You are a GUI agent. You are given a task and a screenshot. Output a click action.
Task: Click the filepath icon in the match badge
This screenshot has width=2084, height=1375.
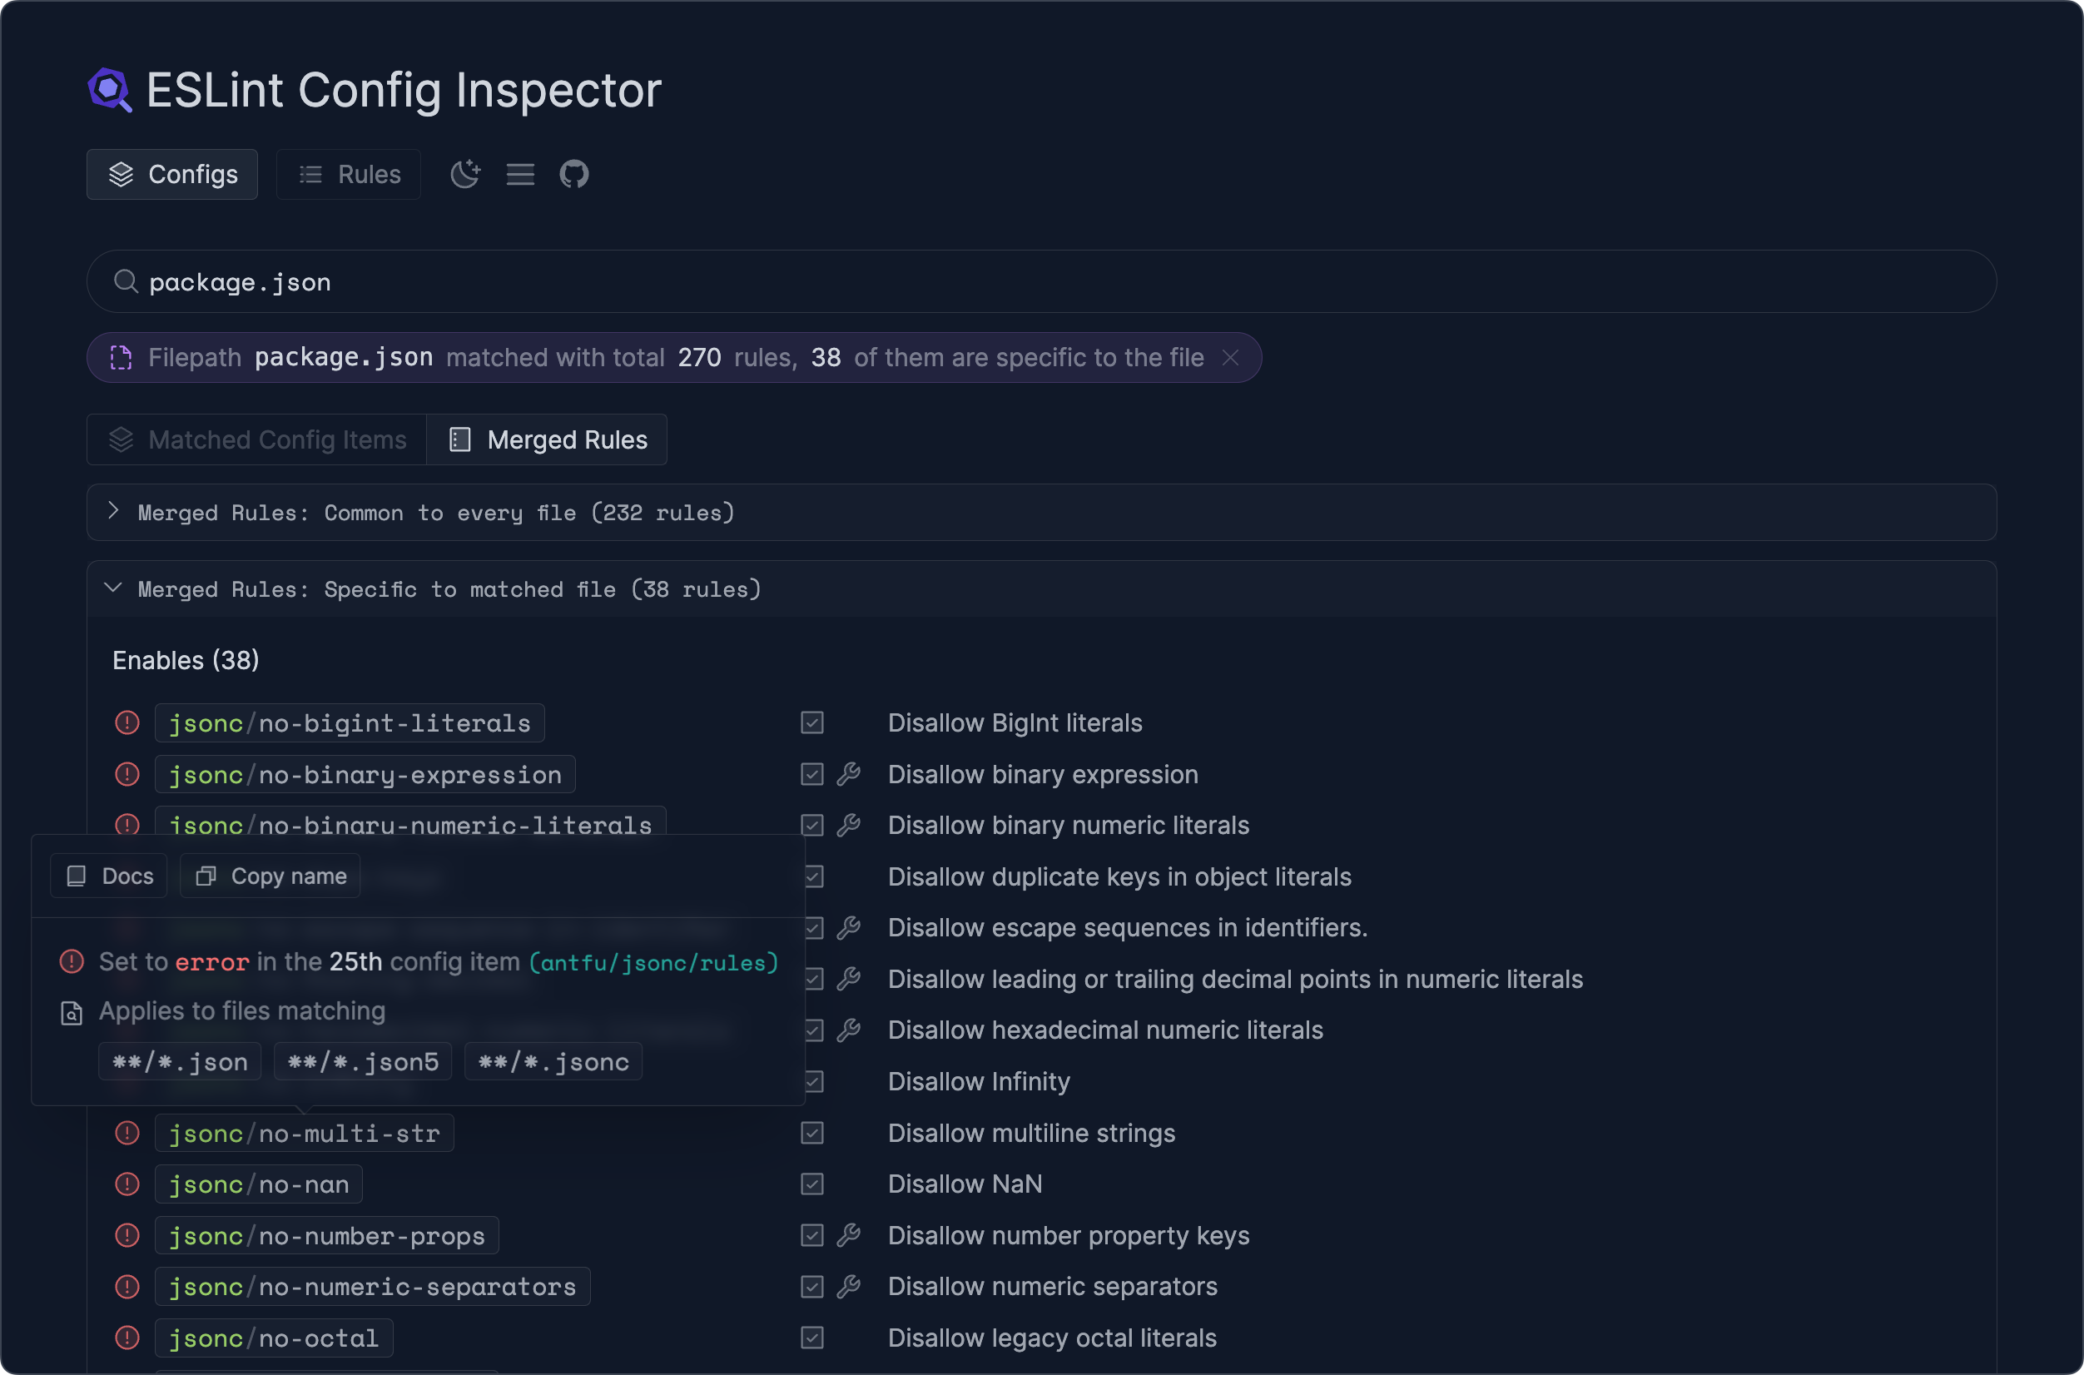point(121,357)
